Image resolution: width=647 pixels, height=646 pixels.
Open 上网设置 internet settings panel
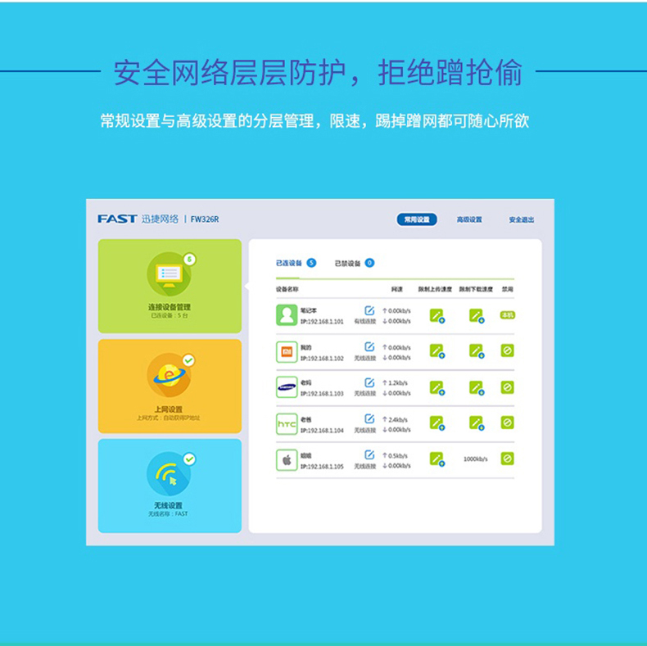pyautogui.click(x=170, y=386)
